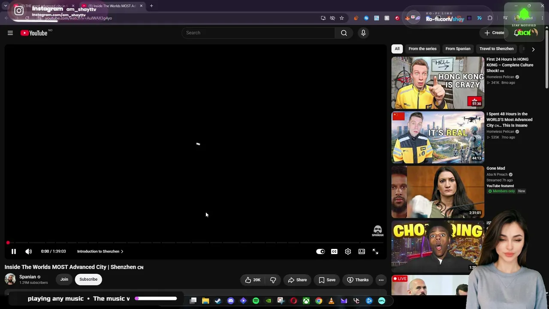Open the YouTube hamburger guide menu

point(10,33)
